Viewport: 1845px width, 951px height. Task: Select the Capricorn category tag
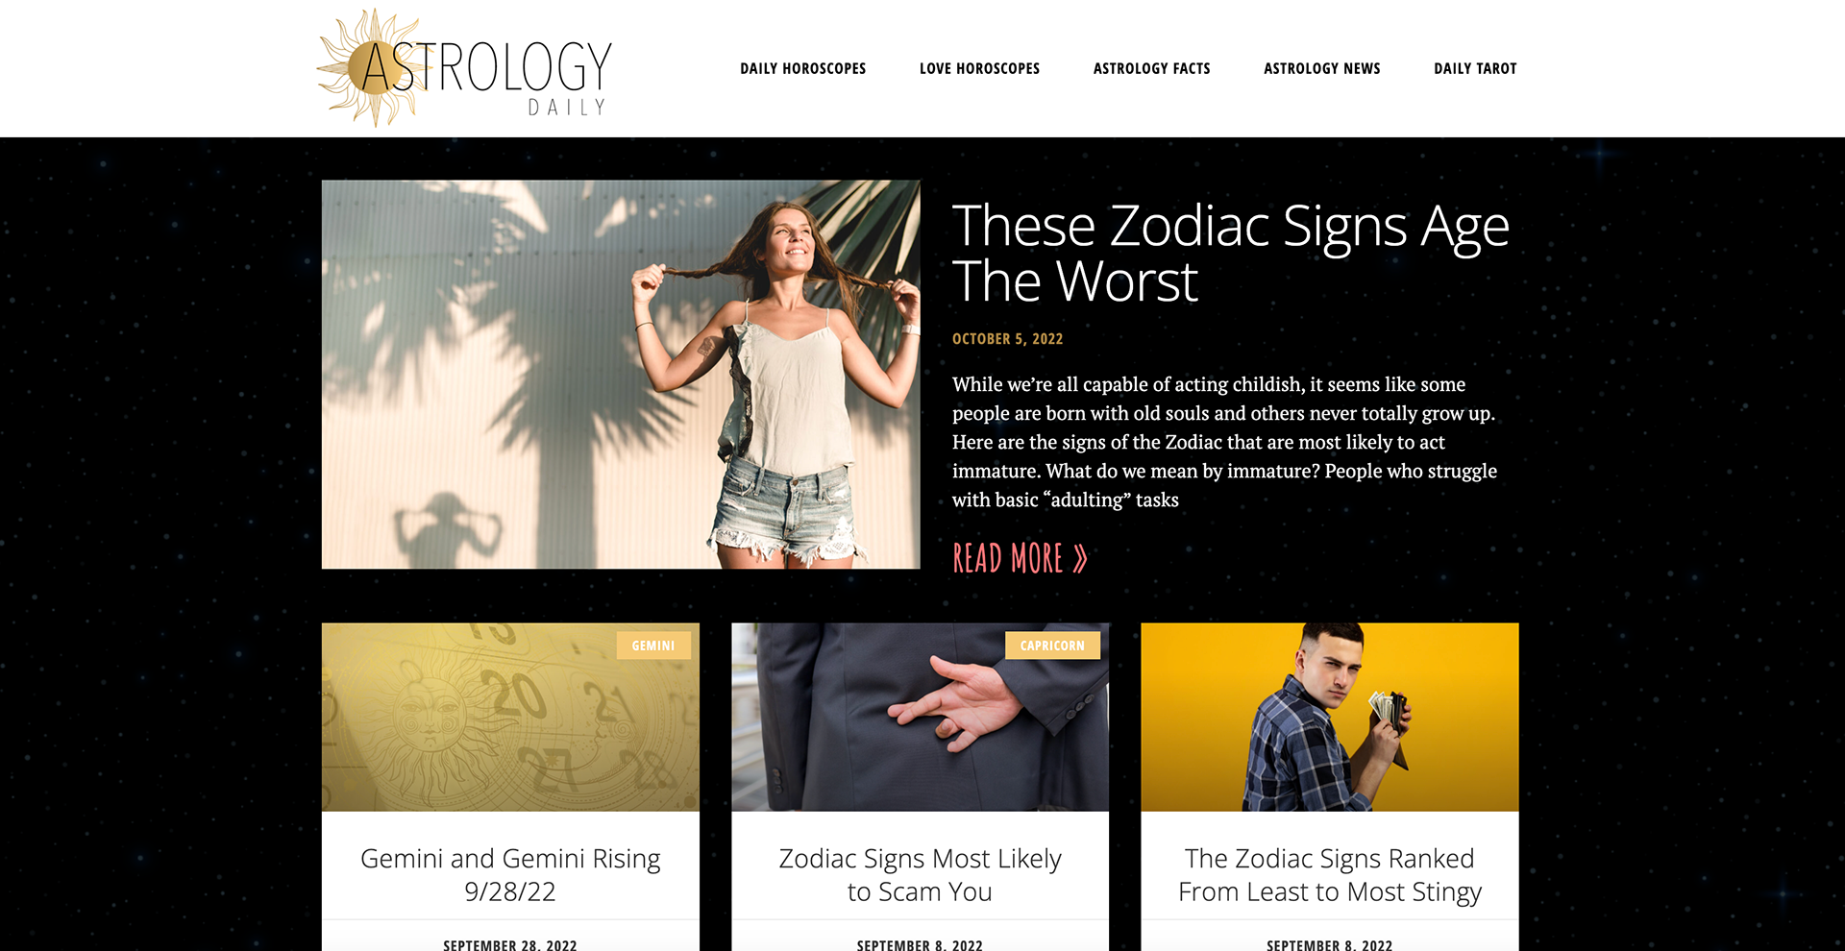[x=1052, y=646]
